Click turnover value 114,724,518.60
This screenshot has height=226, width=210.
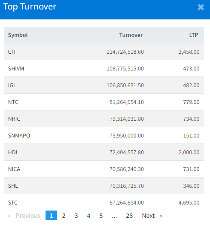pos(125,52)
